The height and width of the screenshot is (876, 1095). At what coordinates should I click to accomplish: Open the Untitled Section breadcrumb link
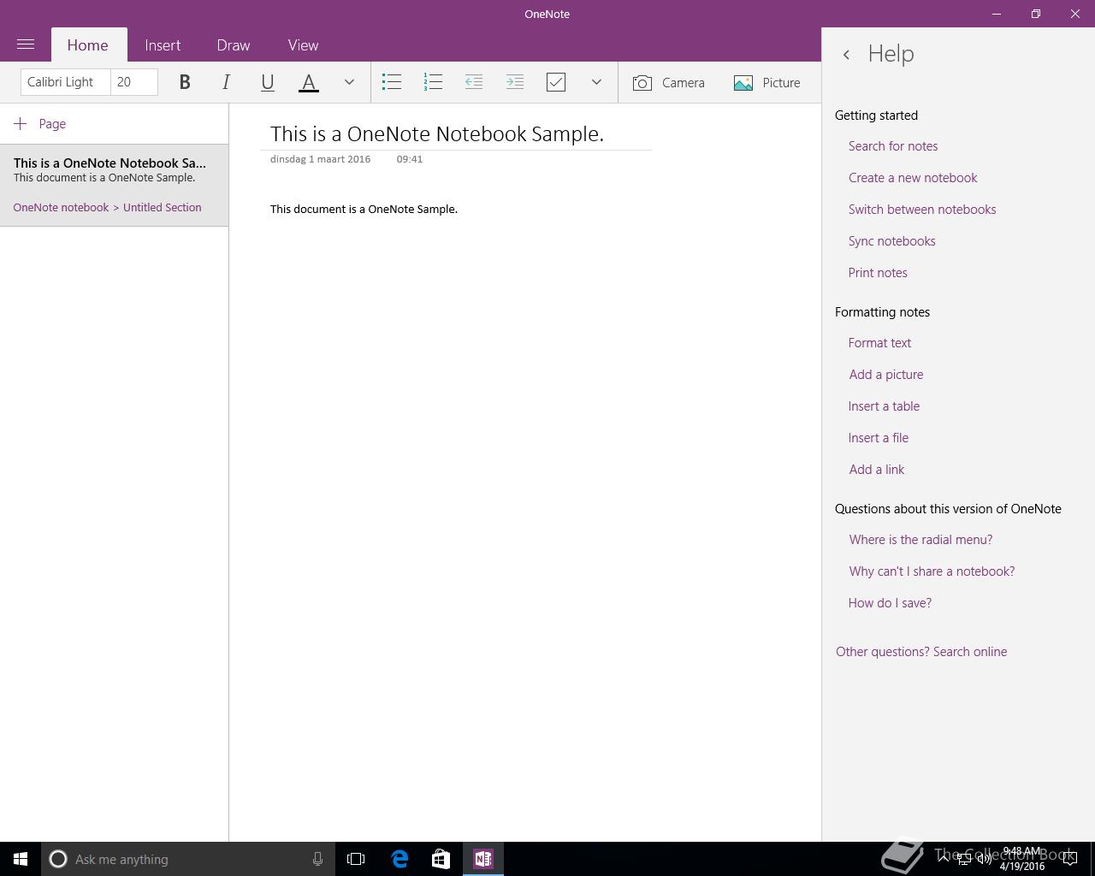pos(163,207)
